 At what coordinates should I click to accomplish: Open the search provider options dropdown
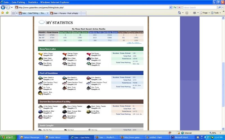pos(223,8)
